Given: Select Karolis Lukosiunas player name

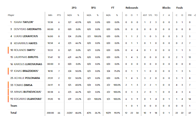Looking at the screenshot, I should point(28,64).
